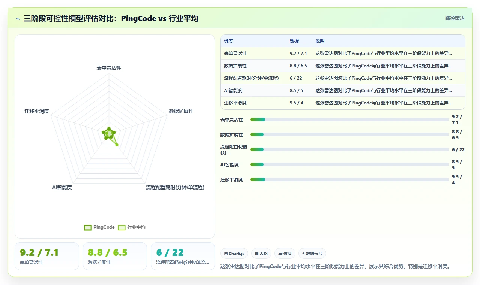The image size is (480, 285).
Task: Select the AI智能度 table row cell
Action: pos(233,91)
